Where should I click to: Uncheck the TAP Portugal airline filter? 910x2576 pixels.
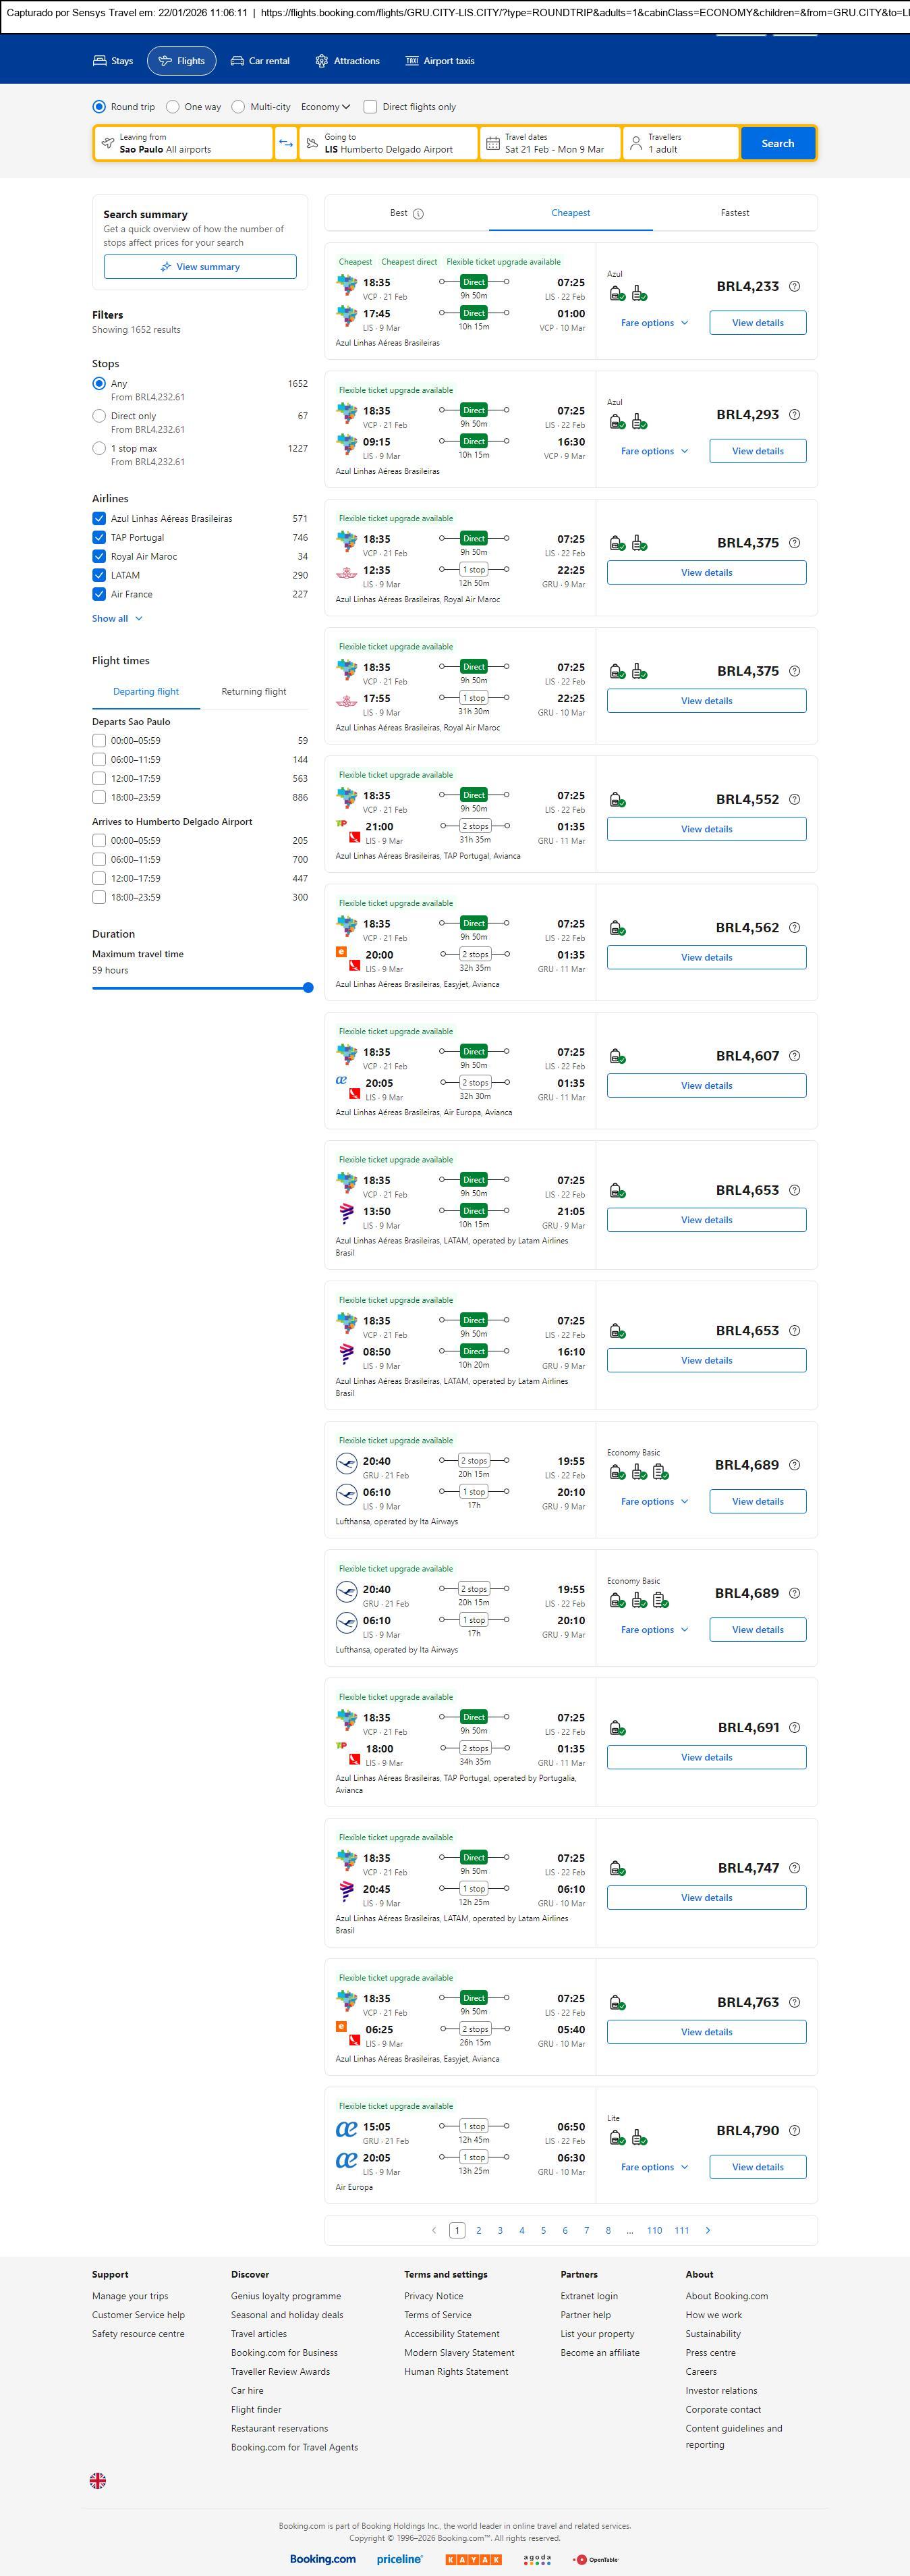(x=99, y=537)
